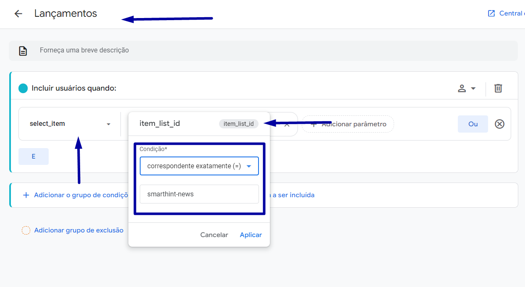Click the smarthint-news value field
525x287 pixels.
[x=199, y=194]
